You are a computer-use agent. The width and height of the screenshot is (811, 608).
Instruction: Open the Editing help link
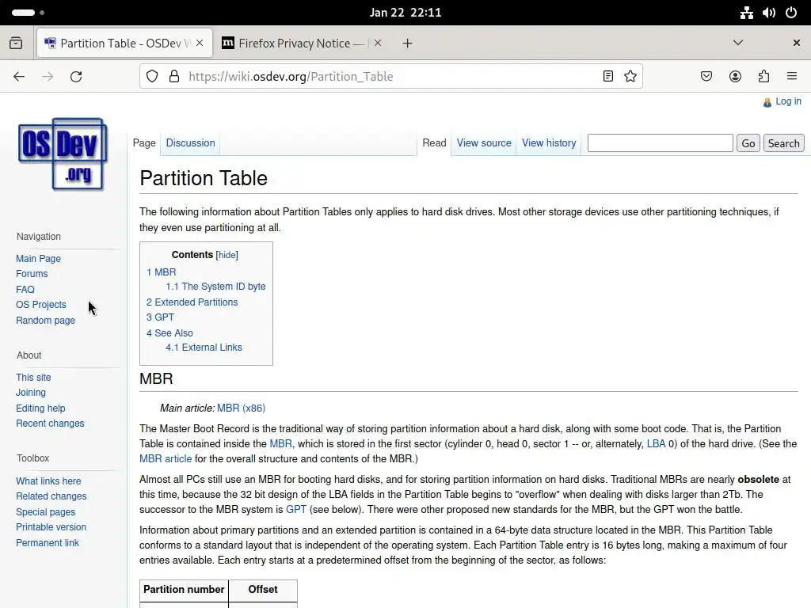[x=40, y=408]
